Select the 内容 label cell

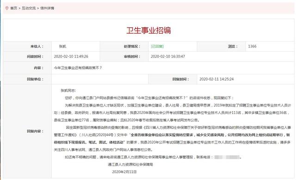27,68
